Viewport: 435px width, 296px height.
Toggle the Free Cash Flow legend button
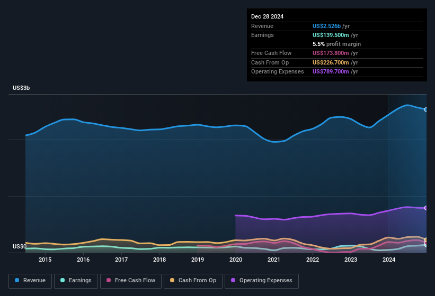pyautogui.click(x=131, y=281)
